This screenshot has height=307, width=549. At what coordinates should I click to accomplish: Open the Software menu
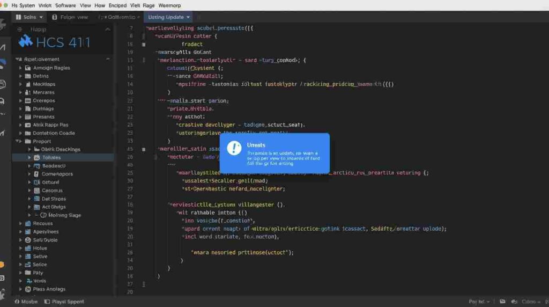pyautogui.click(x=65, y=5)
